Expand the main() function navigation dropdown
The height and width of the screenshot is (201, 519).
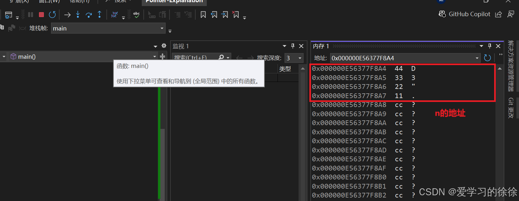coord(155,57)
